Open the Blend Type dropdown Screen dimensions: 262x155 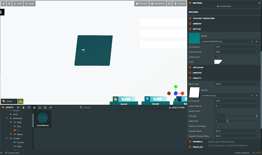pyautogui.click(x=237, y=84)
